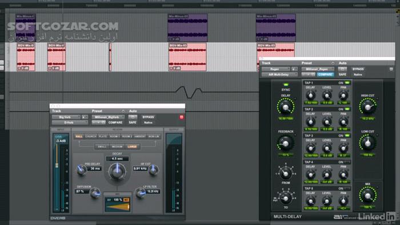Open Big Verb track selector dropdown
Viewport: 400px width, 225px height.
pyautogui.click(x=66, y=117)
